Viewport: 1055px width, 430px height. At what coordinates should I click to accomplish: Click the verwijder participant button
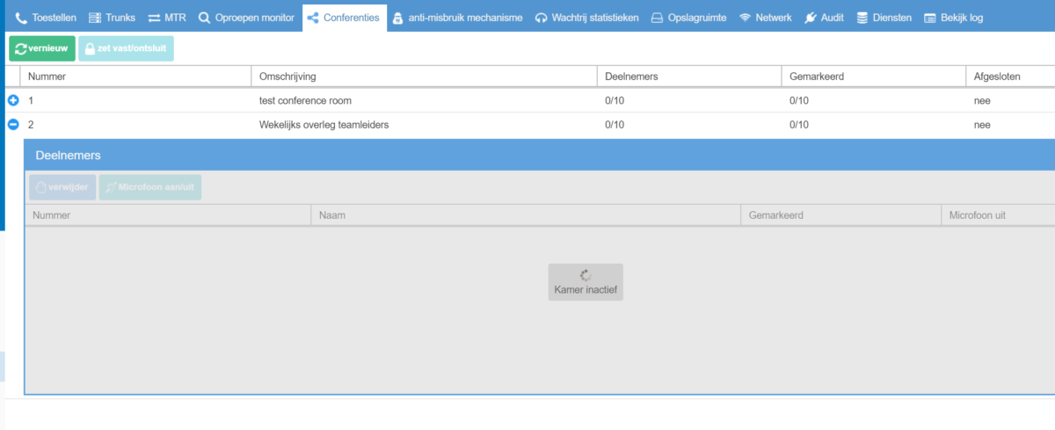click(62, 187)
